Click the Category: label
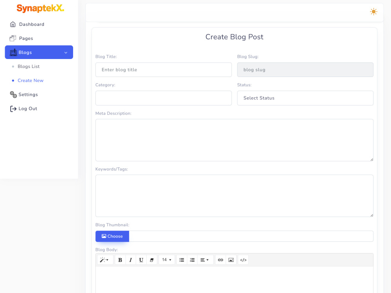The width and height of the screenshot is (391, 293). click(105, 85)
